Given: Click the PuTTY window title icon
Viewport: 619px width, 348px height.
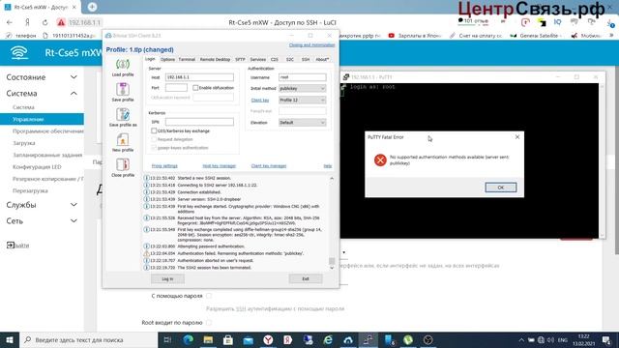Looking at the screenshot, I should (346, 77).
